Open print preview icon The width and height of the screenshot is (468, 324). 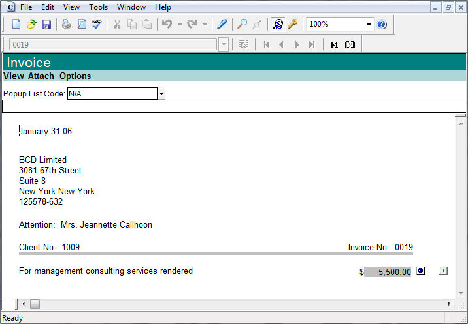tap(82, 24)
